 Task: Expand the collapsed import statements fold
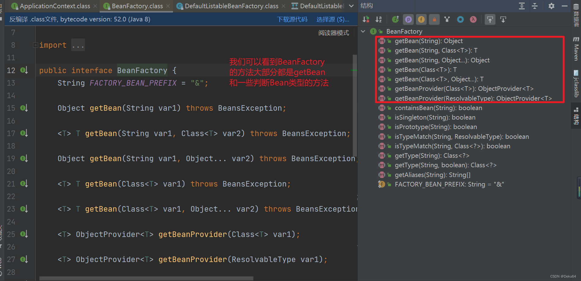35,45
